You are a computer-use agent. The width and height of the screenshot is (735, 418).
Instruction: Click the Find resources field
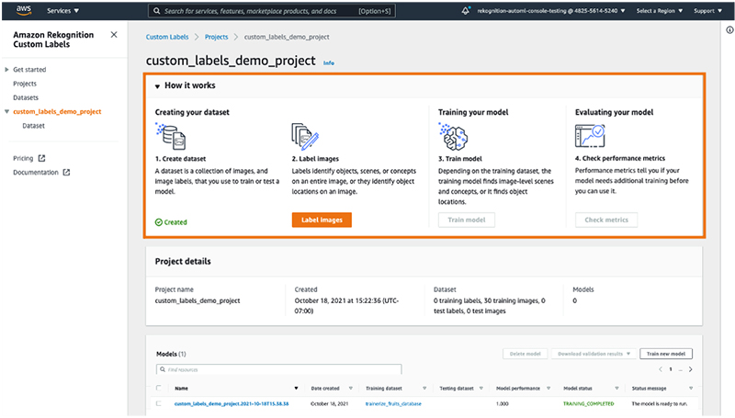point(279,369)
